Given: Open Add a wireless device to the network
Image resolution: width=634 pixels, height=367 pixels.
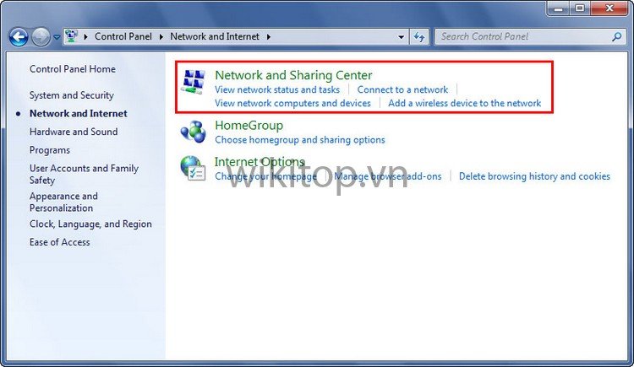Looking at the screenshot, I should click(464, 103).
